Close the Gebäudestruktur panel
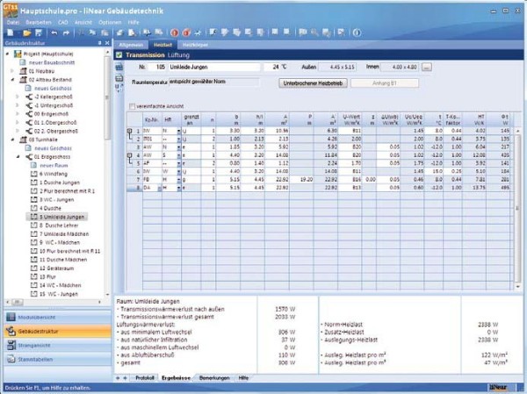 click(x=107, y=43)
